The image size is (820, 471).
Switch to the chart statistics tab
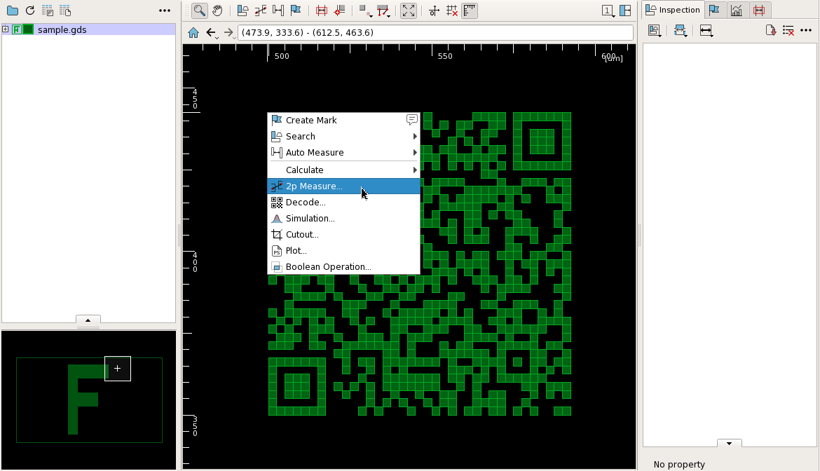[x=737, y=10]
